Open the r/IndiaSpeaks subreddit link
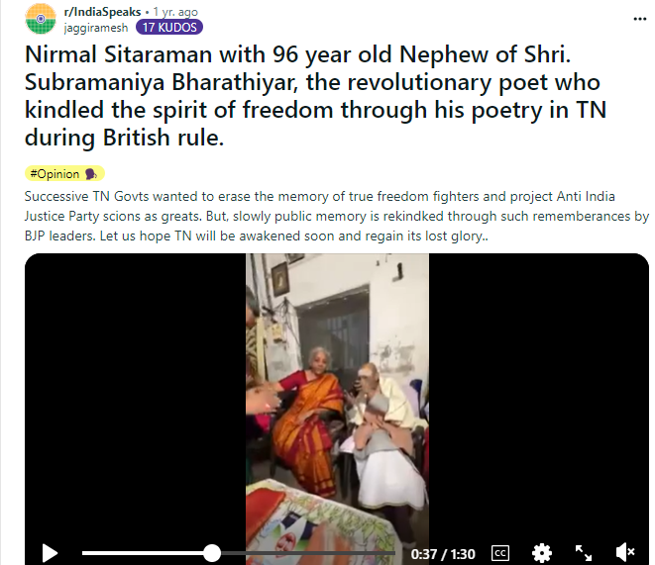The width and height of the screenshot is (655, 565). [102, 12]
